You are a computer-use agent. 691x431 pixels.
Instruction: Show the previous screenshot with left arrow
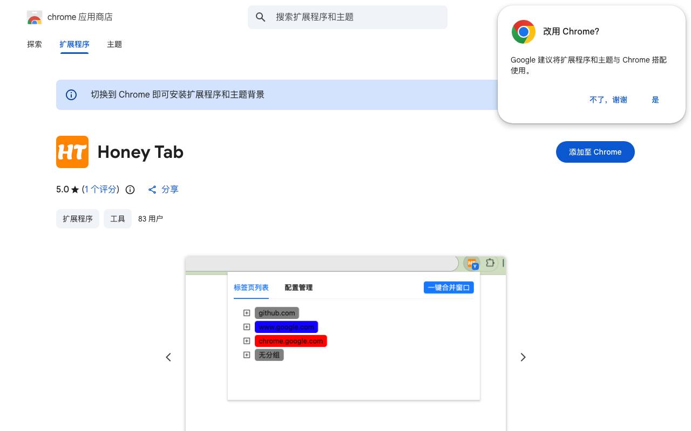168,357
